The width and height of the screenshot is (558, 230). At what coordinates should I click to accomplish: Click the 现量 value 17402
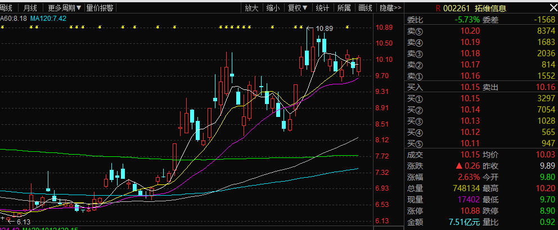[x=468, y=200]
